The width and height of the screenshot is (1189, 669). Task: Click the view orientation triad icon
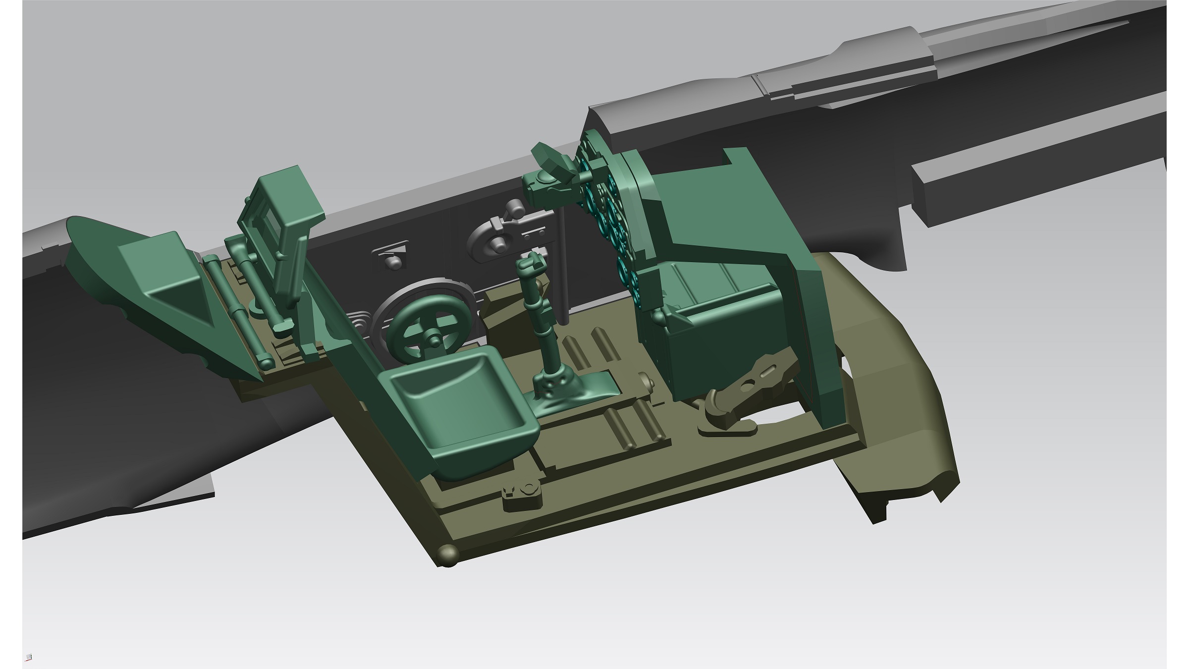(x=29, y=657)
